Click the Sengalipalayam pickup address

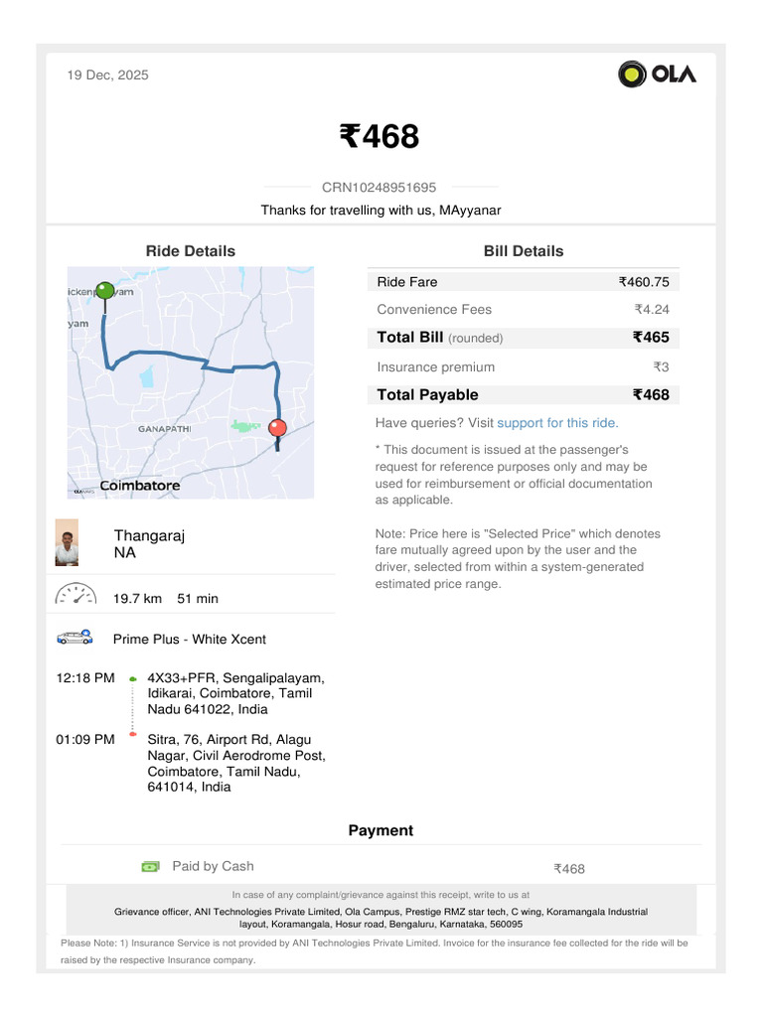point(235,693)
